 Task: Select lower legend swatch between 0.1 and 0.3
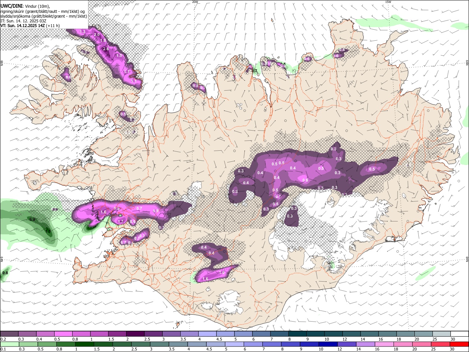pos(10,344)
